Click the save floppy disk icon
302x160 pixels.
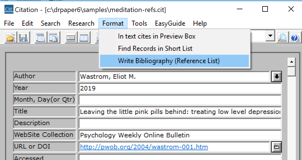point(23,38)
